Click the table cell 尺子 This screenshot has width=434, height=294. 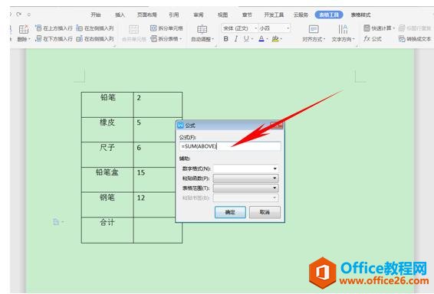point(107,155)
